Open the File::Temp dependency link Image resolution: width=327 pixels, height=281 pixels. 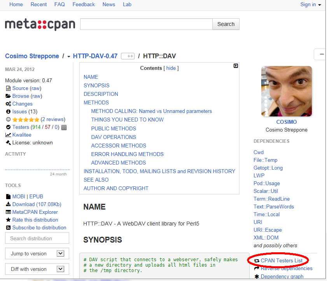coord(266,160)
